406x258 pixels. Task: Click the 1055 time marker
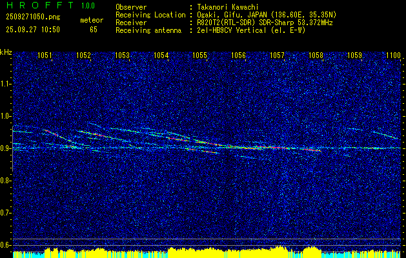200,55
